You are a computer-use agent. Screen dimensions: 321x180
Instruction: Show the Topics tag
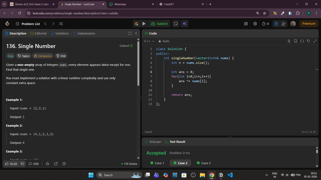[24, 56]
